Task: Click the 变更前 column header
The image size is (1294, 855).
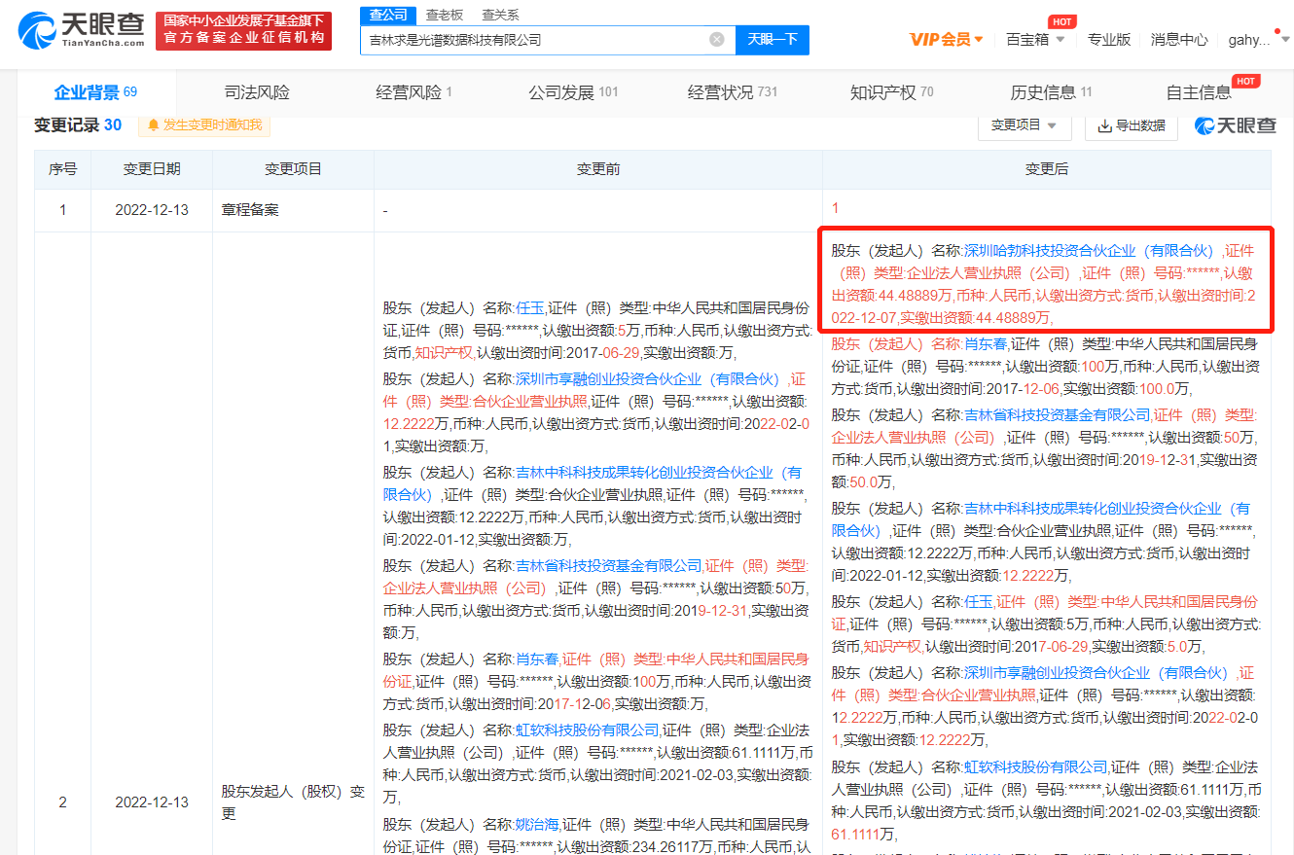Action: click(x=598, y=169)
